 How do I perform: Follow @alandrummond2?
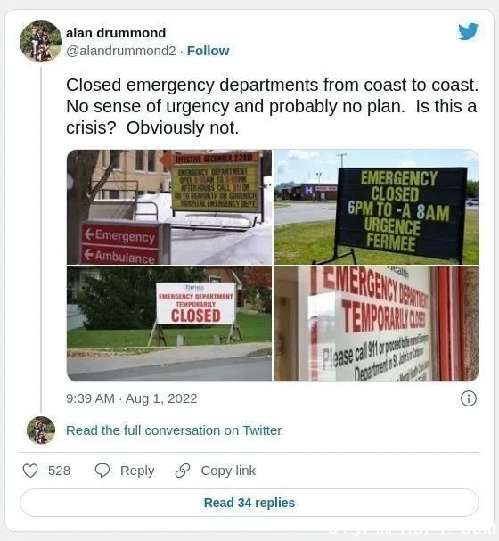click(x=208, y=51)
